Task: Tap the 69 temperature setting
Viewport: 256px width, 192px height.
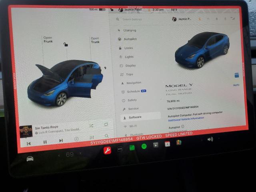Action: [70, 154]
